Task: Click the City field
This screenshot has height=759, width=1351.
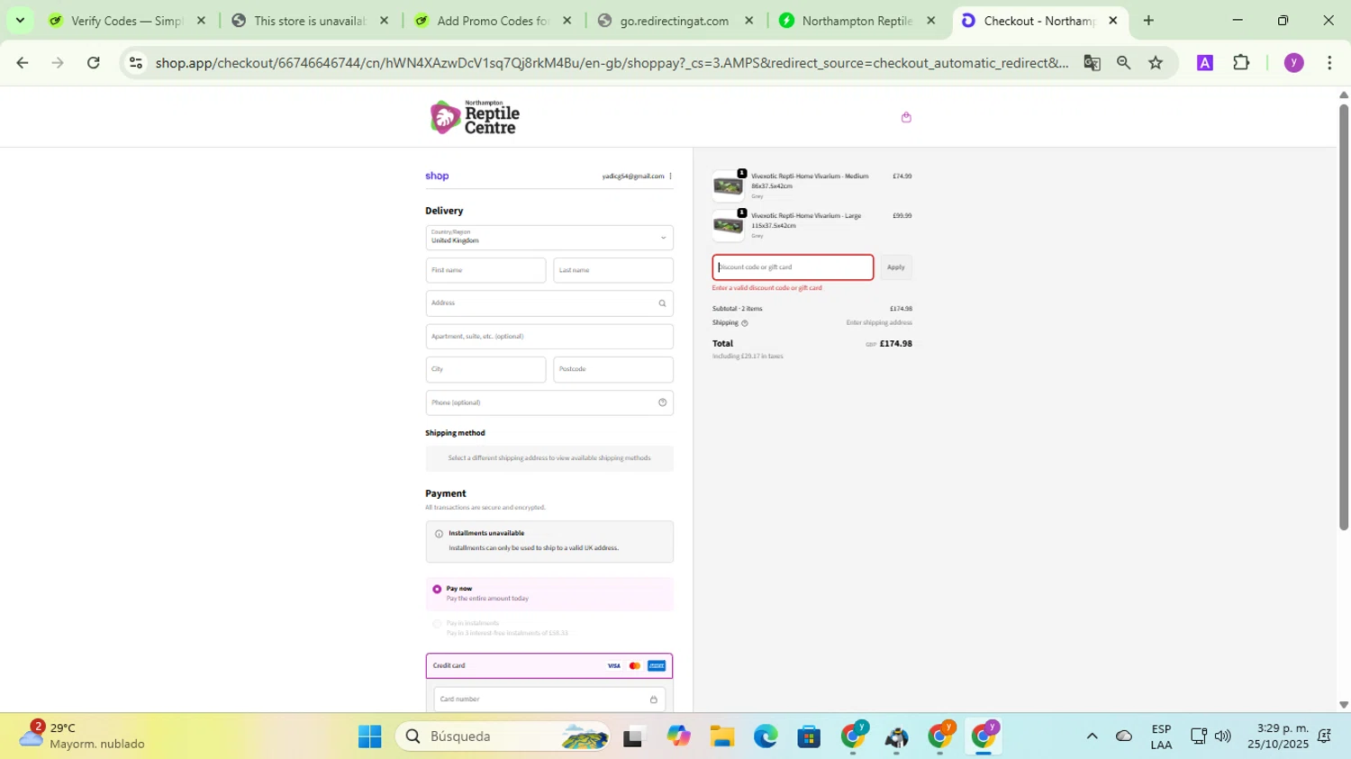Action: [485, 369]
